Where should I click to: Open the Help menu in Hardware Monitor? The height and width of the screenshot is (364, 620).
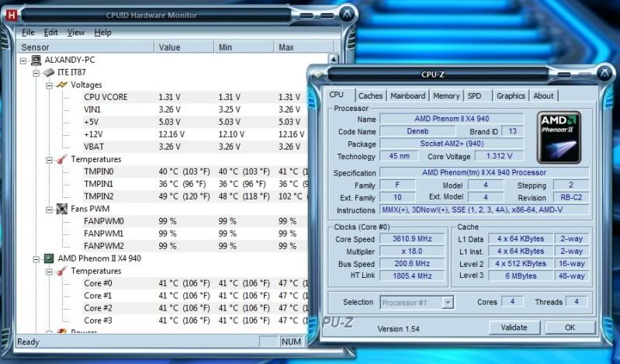click(x=102, y=33)
